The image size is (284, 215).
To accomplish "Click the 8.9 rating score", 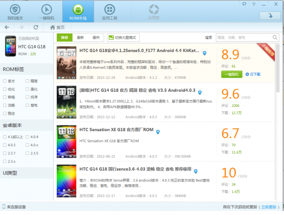I will coord(230,55).
